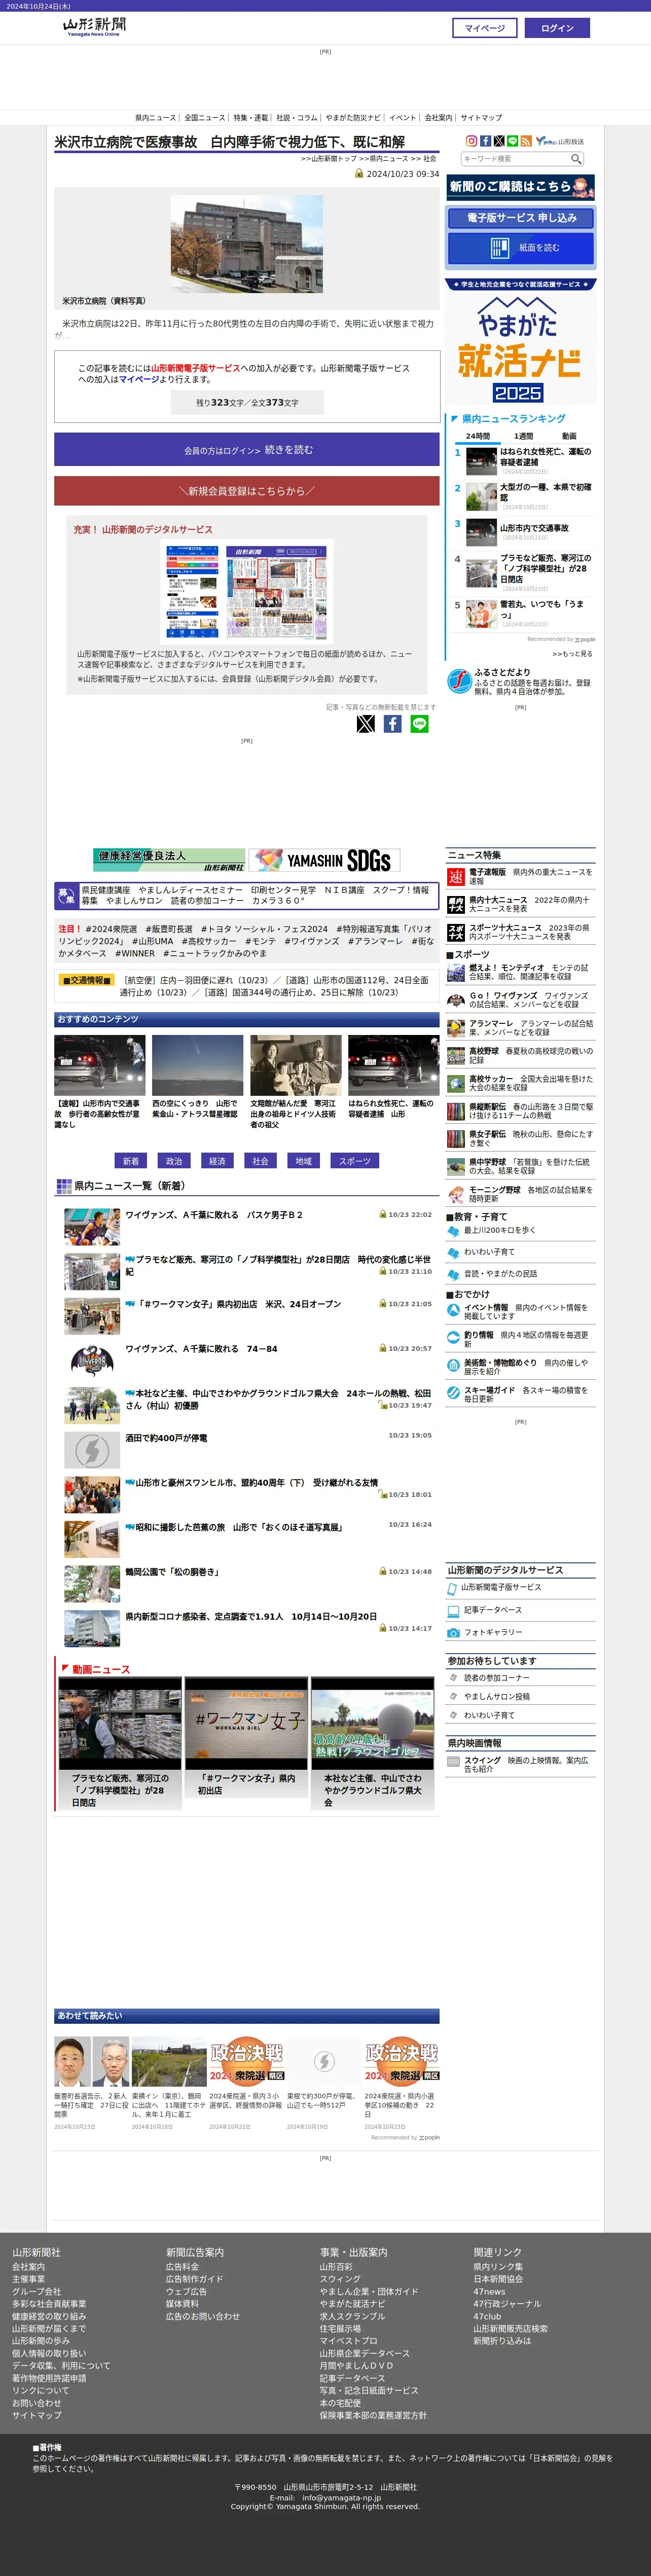This screenshot has height=2576, width=651.
Task: Share the article on Facebook below the article
Action: 393,724
